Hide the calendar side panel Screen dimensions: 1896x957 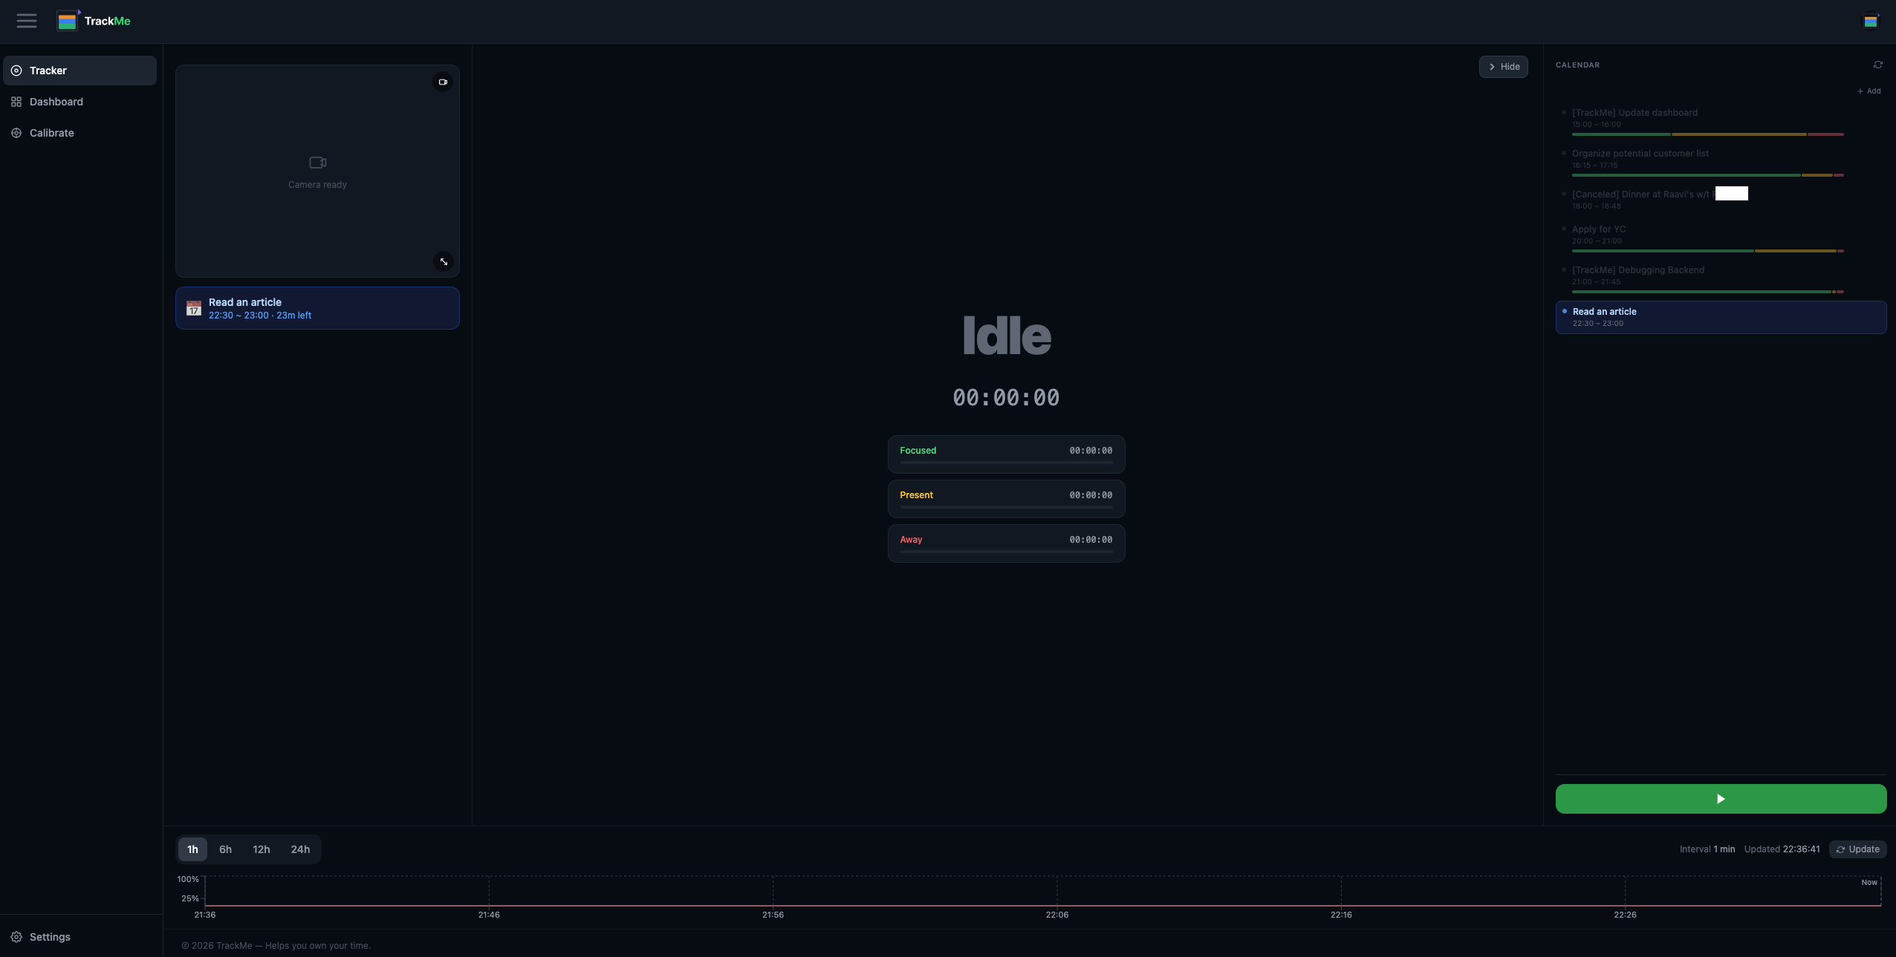point(1503,67)
